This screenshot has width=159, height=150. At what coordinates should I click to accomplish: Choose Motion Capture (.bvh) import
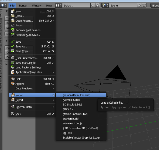[x=81, y=114]
